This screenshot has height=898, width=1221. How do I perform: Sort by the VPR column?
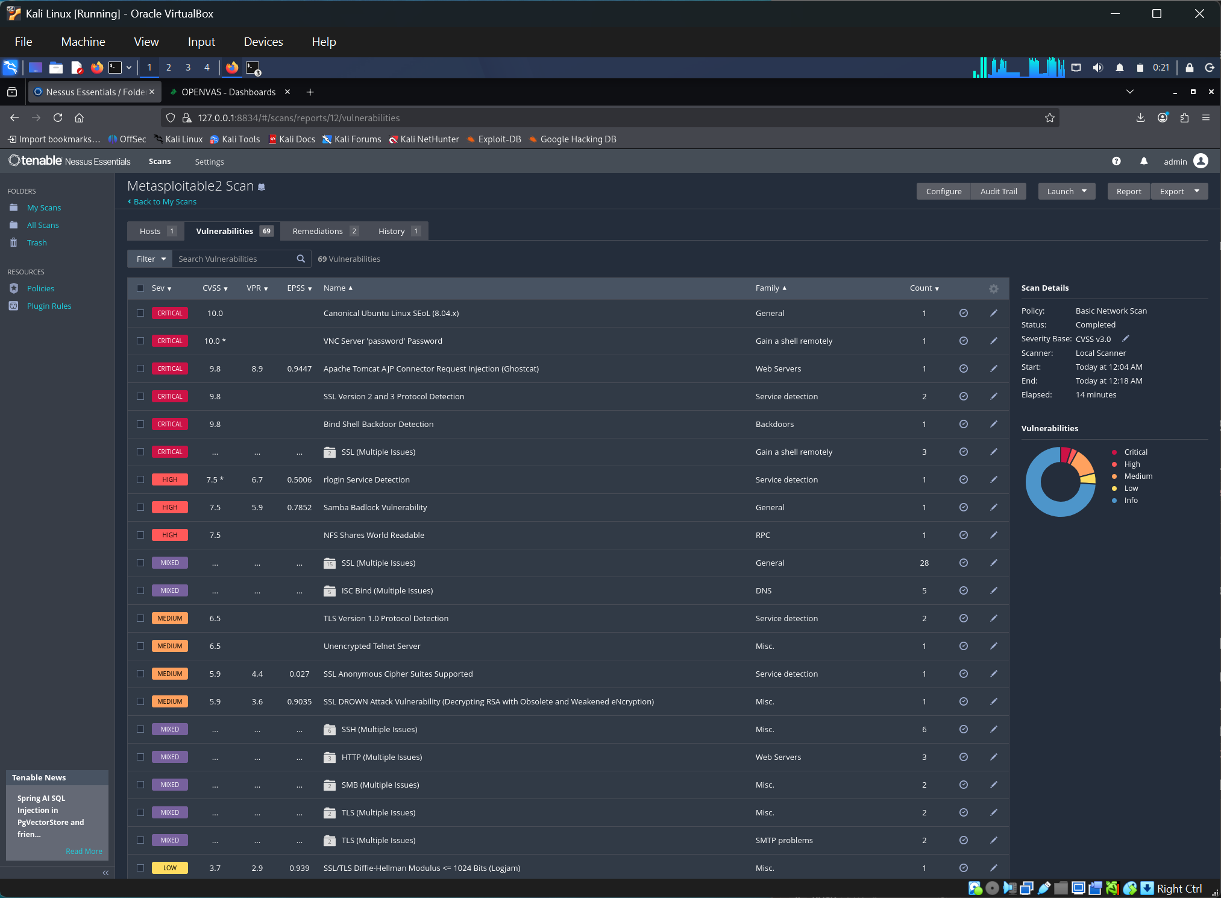[257, 288]
